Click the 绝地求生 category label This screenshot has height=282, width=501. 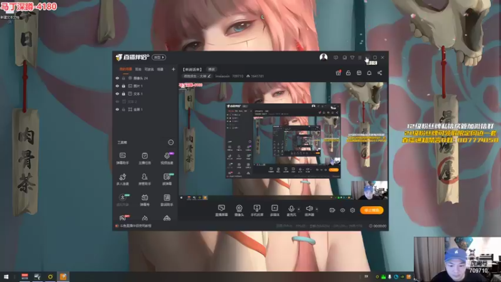[195, 76]
